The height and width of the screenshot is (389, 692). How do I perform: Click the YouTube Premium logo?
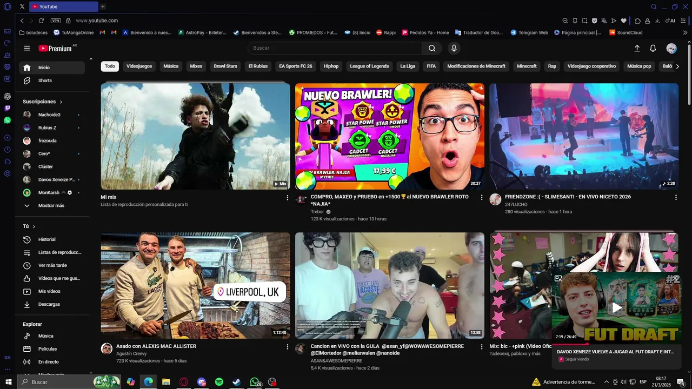[55, 48]
